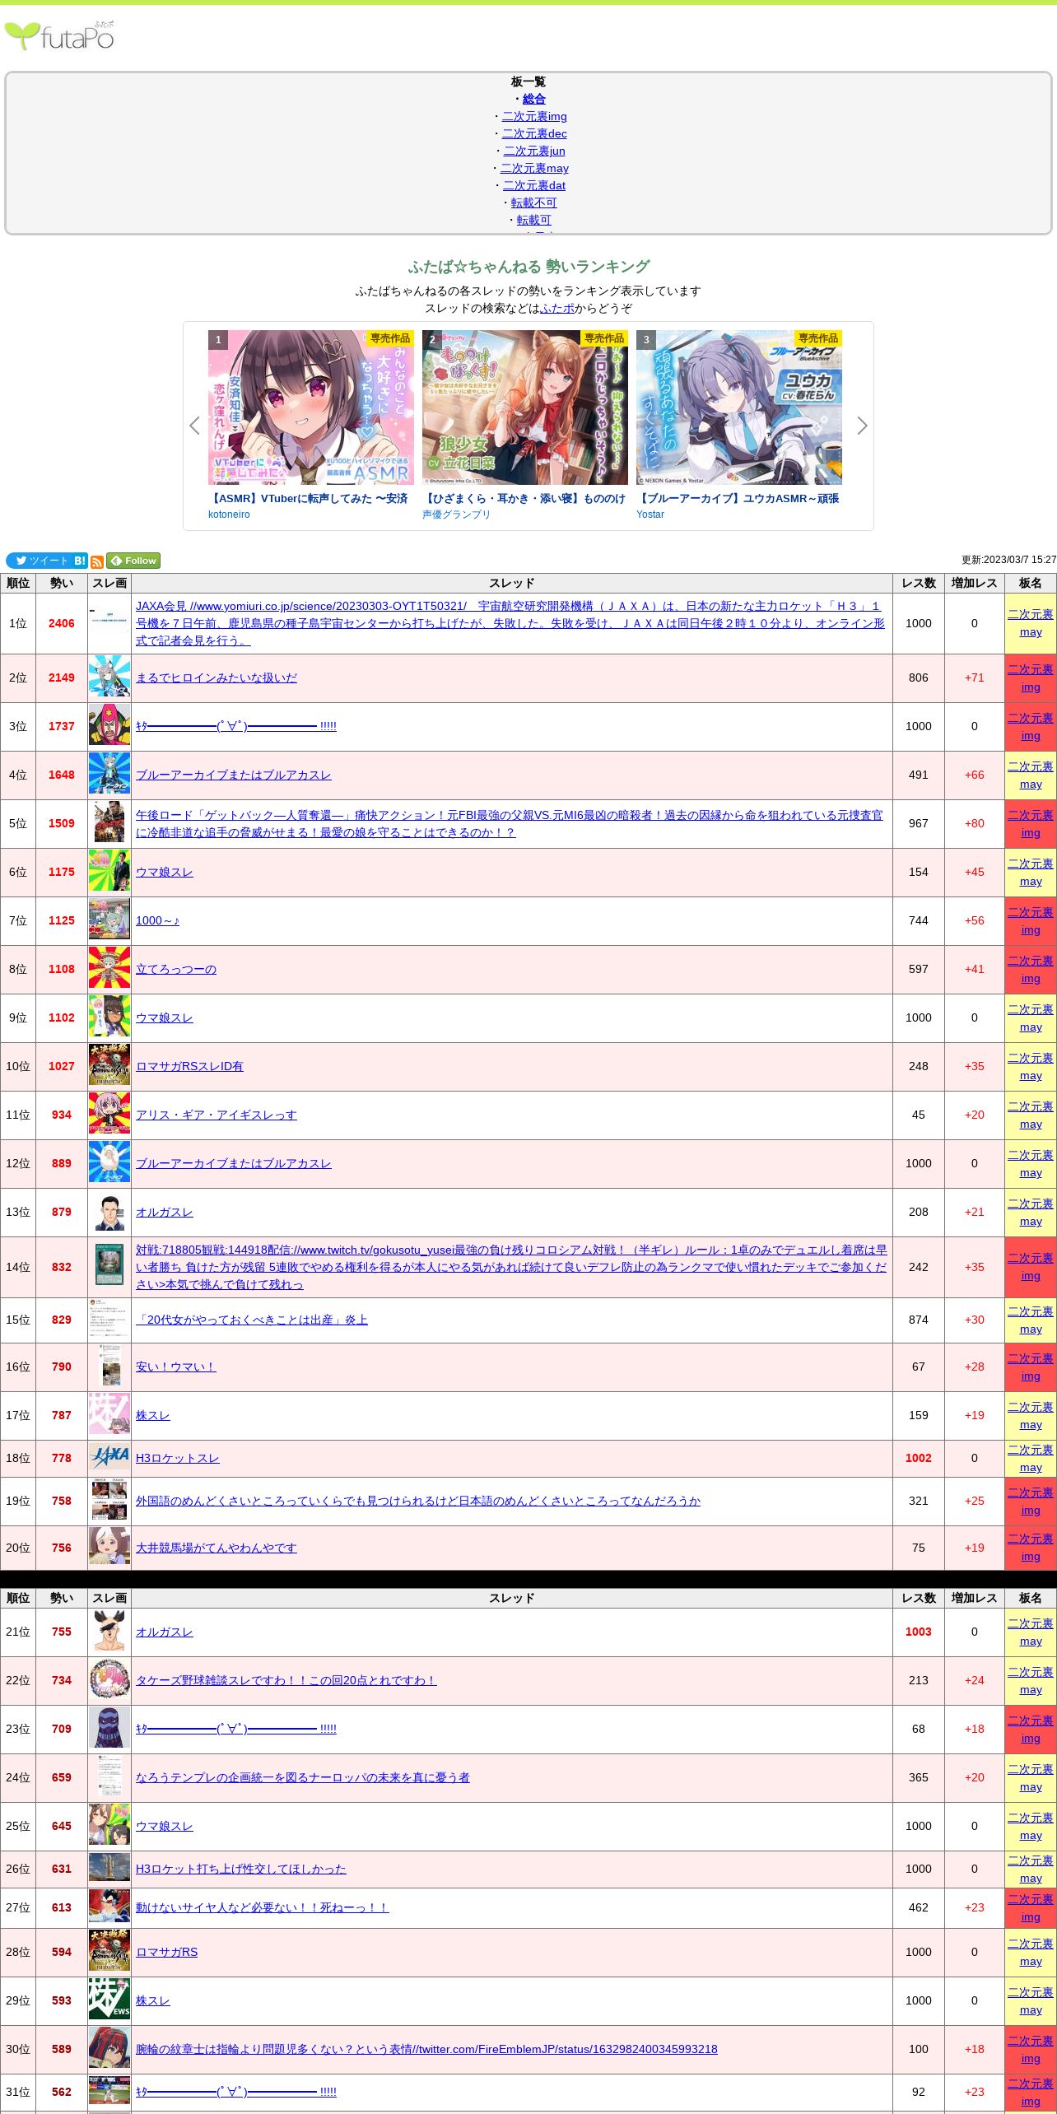Open thread H3ロケットスレ
1057x2114 pixels.
[x=178, y=1458]
